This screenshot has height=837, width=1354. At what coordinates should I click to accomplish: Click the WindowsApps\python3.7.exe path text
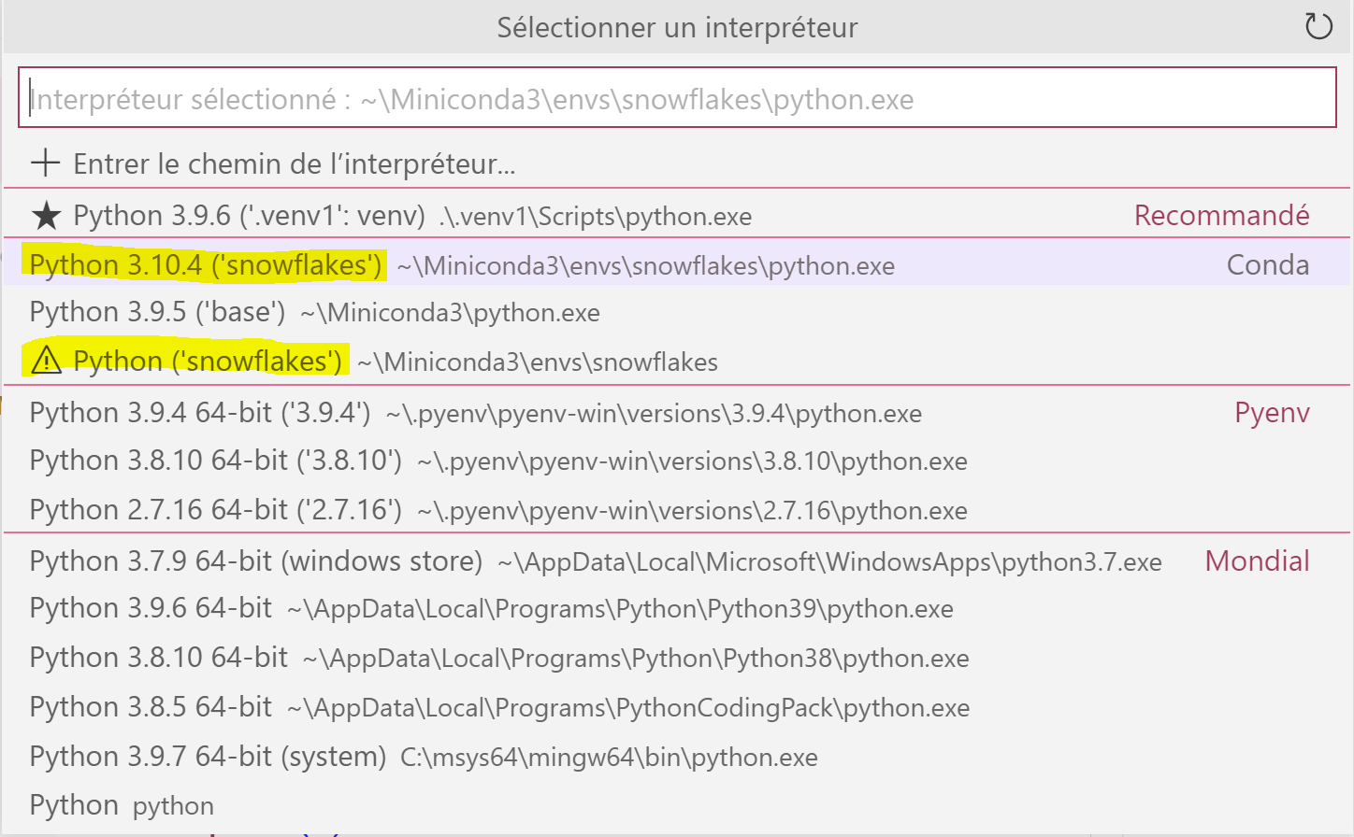[830, 562]
